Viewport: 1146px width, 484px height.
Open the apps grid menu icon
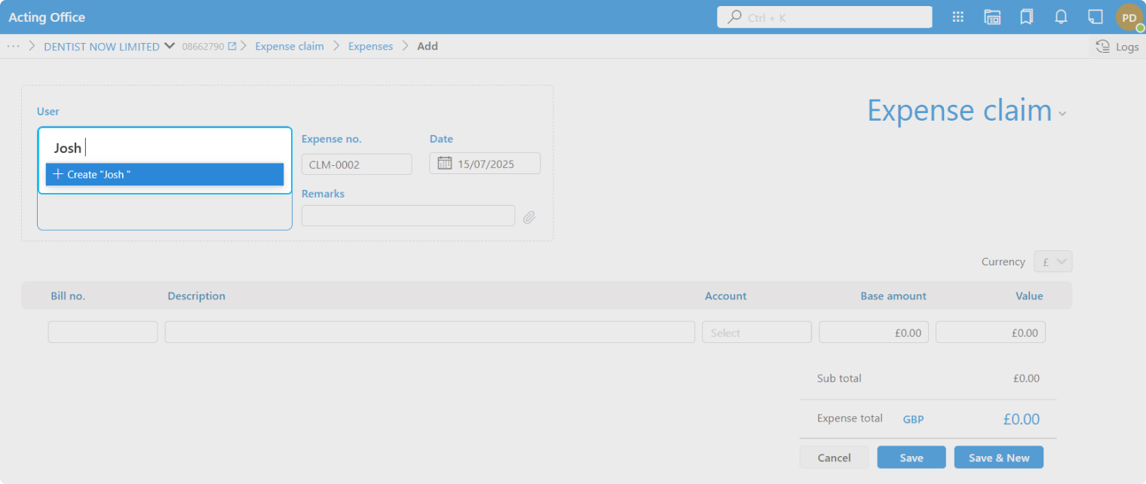[958, 17]
